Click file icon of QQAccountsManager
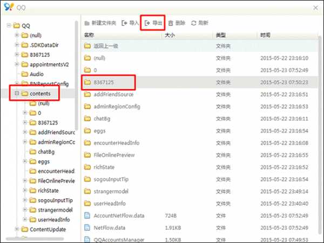This screenshot has height=243, width=324. click(87, 239)
